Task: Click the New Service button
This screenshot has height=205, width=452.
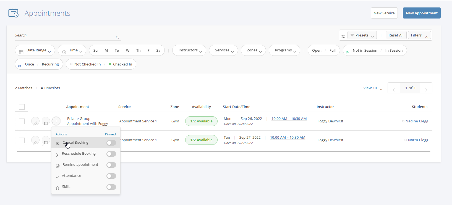Action: [x=384, y=13]
